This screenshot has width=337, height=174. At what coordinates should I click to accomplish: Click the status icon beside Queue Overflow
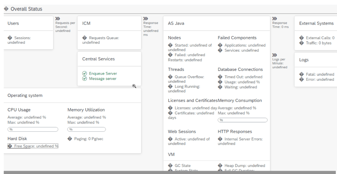(170, 77)
